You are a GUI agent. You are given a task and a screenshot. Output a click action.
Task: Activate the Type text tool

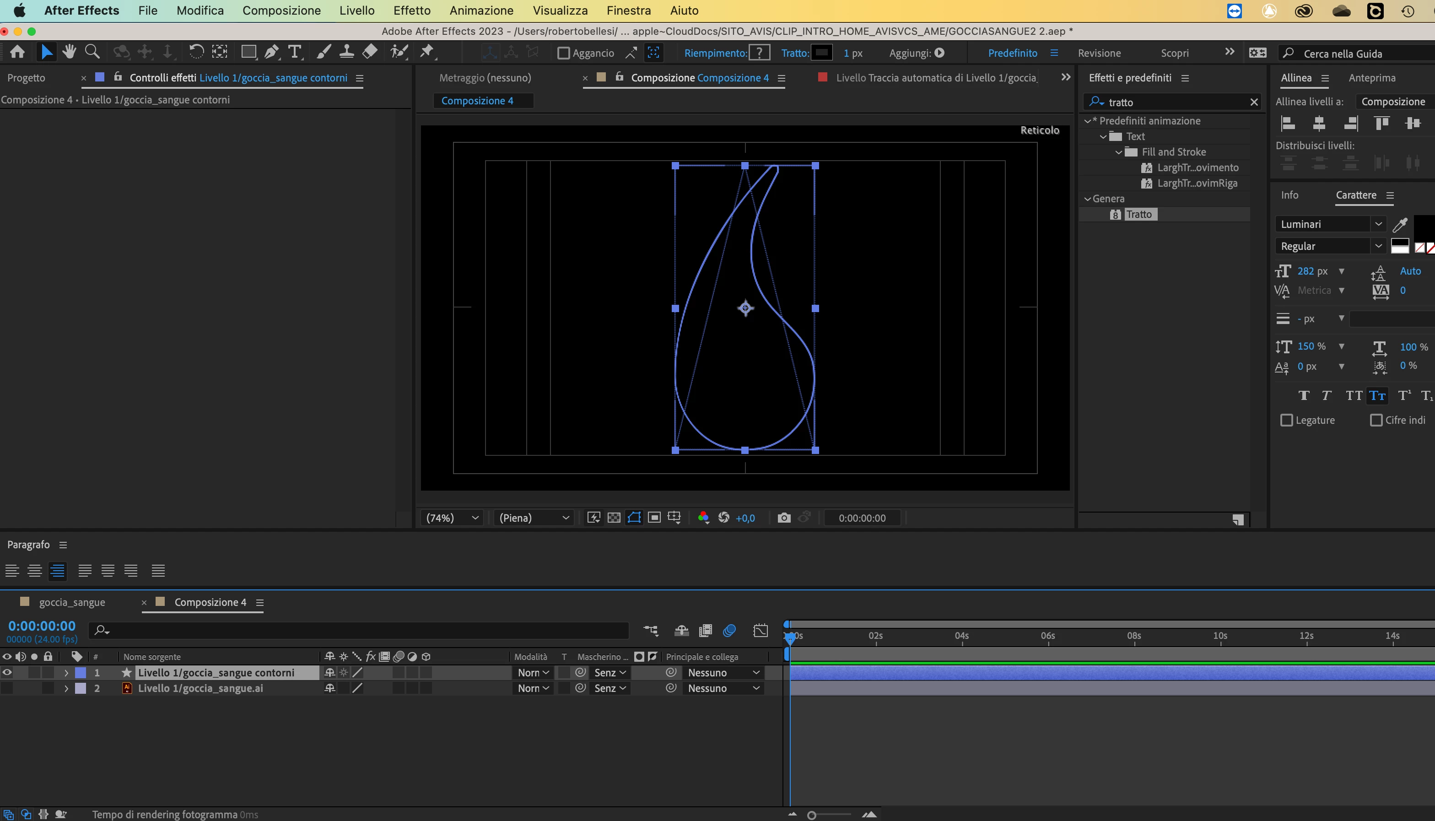pyautogui.click(x=294, y=52)
